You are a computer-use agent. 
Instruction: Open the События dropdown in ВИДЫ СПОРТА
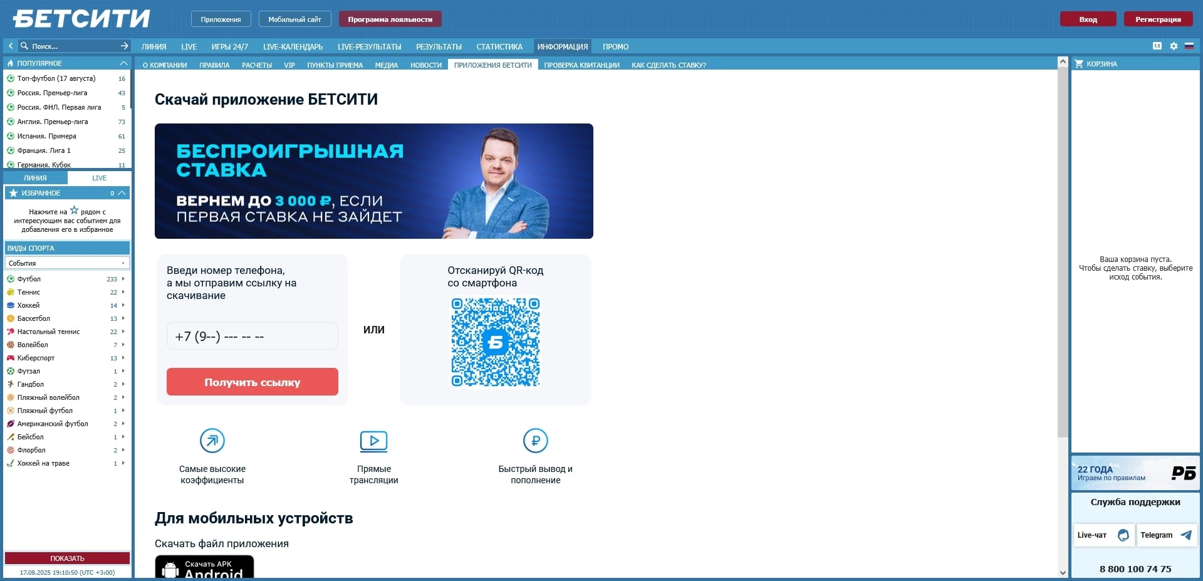(66, 263)
